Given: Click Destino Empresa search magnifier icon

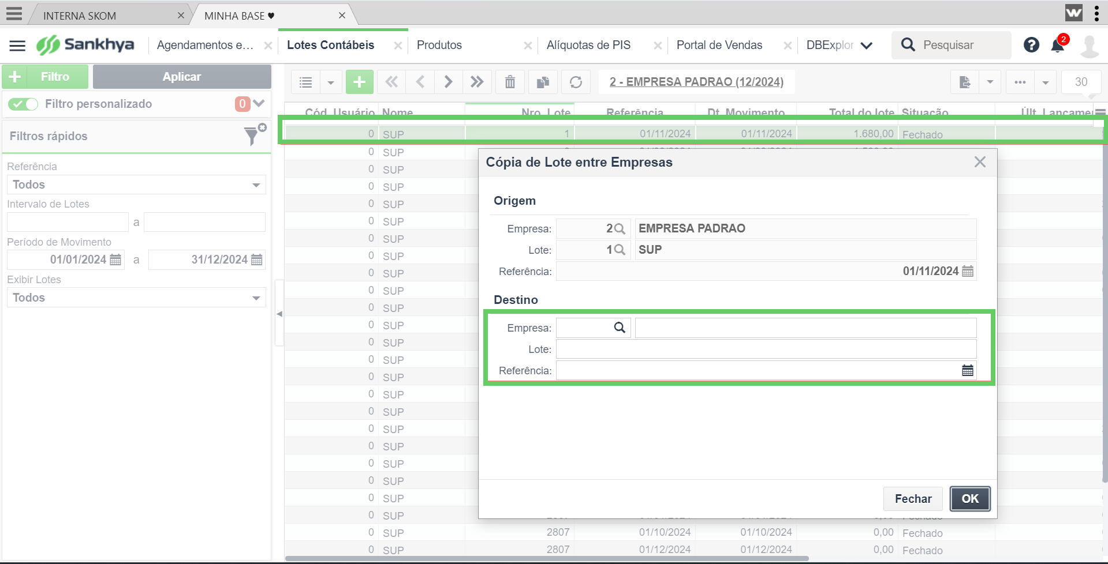Looking at the screenshot, I should point(620,328).
